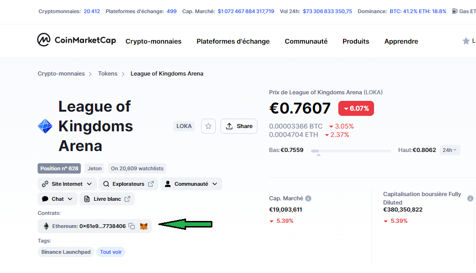Copy the Ethereum contract address
The height and width of the screenshot is (273, 476).
click(132, 226)
